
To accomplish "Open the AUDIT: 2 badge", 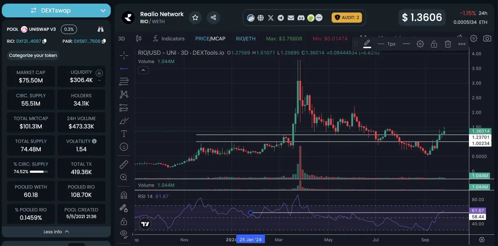I will coord(347,17).
